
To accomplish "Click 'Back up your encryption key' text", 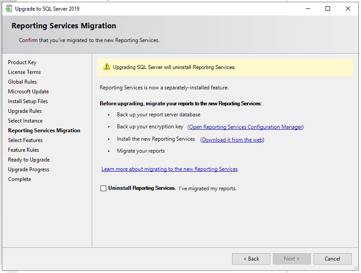I will 150,127.
